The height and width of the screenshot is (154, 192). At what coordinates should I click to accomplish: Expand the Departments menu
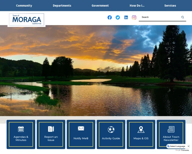point(62,5)
